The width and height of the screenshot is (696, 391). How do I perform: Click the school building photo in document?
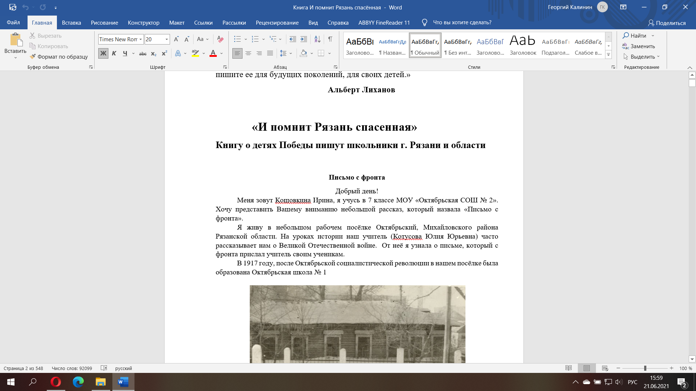tap(357, 324)
